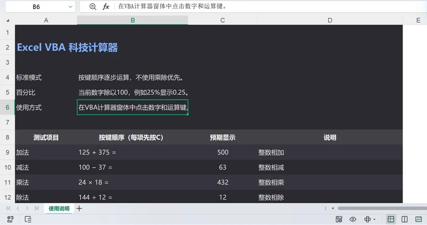Click the selected cell with '在VBA计算器窗体中点击数字和运算键'
Screen dimensions: 427x225
click(x=132, y=108)
